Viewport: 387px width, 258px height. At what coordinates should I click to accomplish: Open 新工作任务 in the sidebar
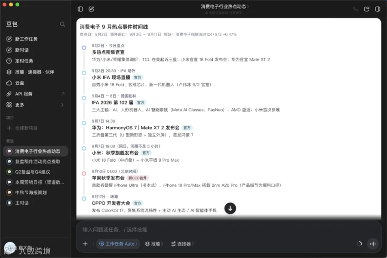(36, 39)
